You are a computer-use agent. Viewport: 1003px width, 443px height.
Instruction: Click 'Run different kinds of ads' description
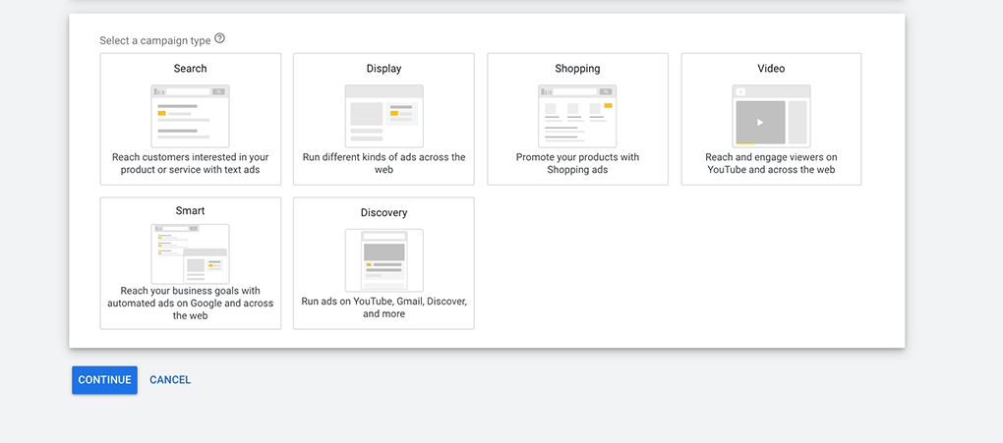click(383, 164)
